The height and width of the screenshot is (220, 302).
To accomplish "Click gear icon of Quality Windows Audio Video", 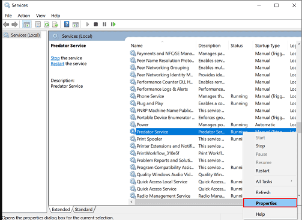I will [133, 174].
